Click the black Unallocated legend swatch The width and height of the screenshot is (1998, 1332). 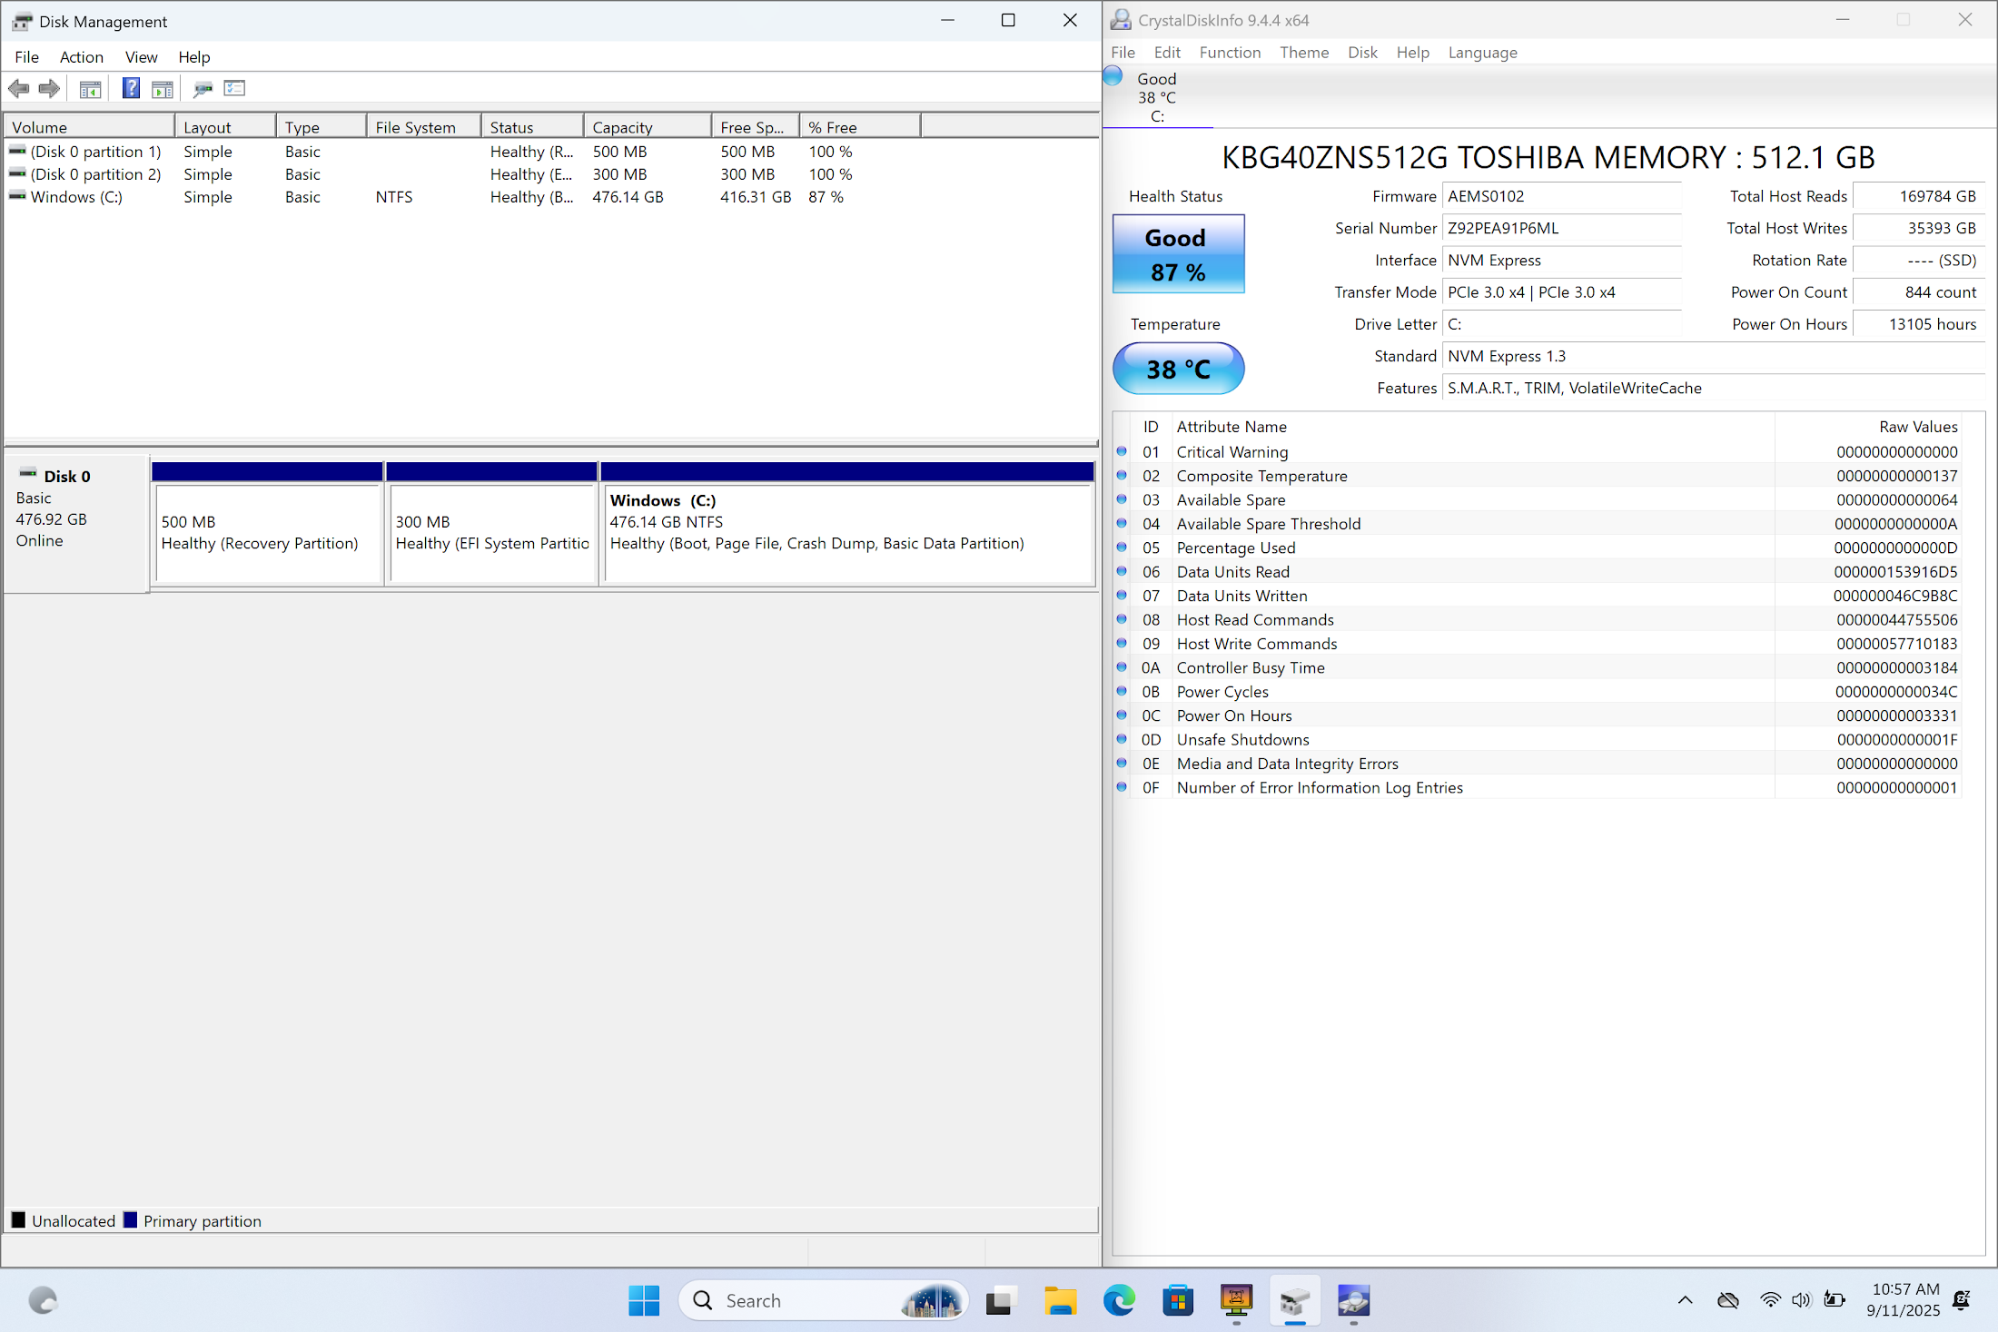point(18,1219)
